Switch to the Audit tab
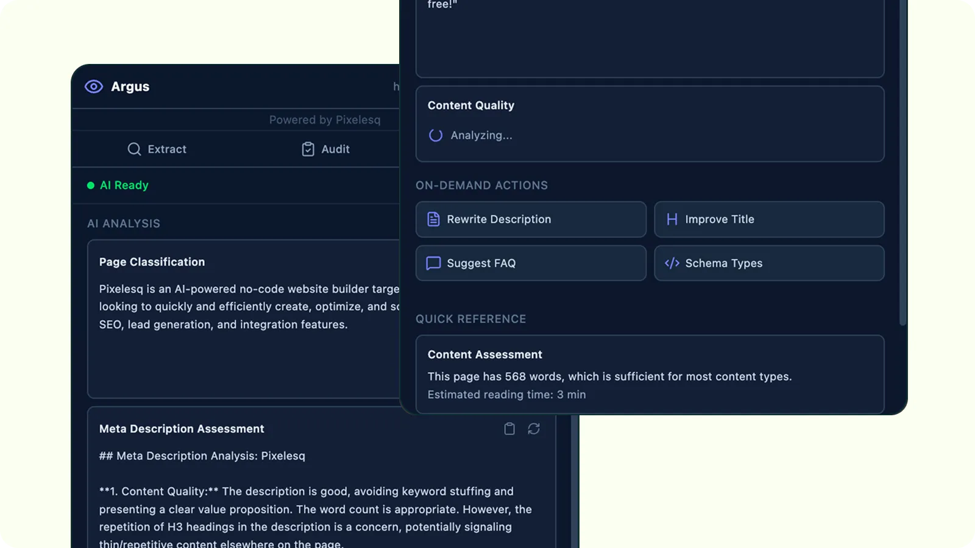The height and width of the screenshot is (548, 975). [x=325, y=149]
